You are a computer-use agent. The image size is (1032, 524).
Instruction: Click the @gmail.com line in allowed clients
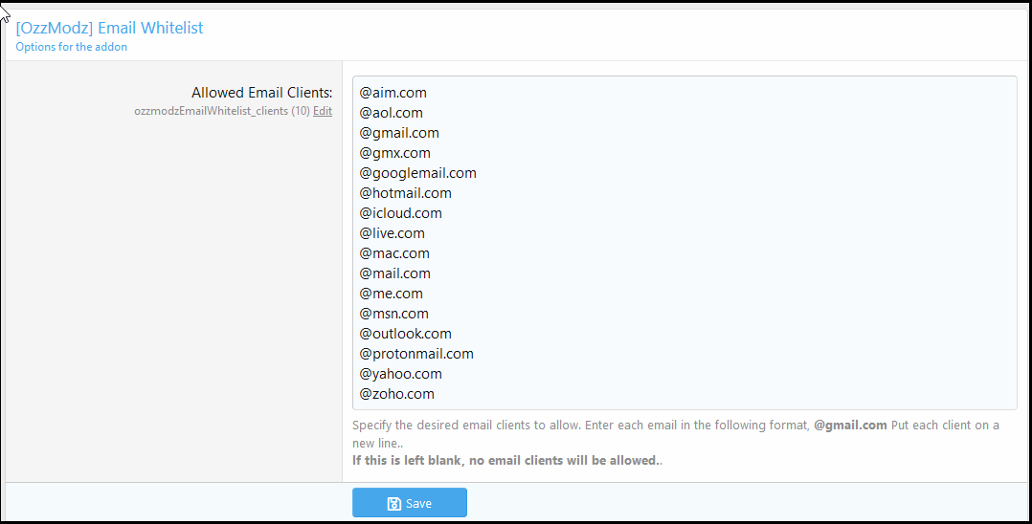[399, 133]
